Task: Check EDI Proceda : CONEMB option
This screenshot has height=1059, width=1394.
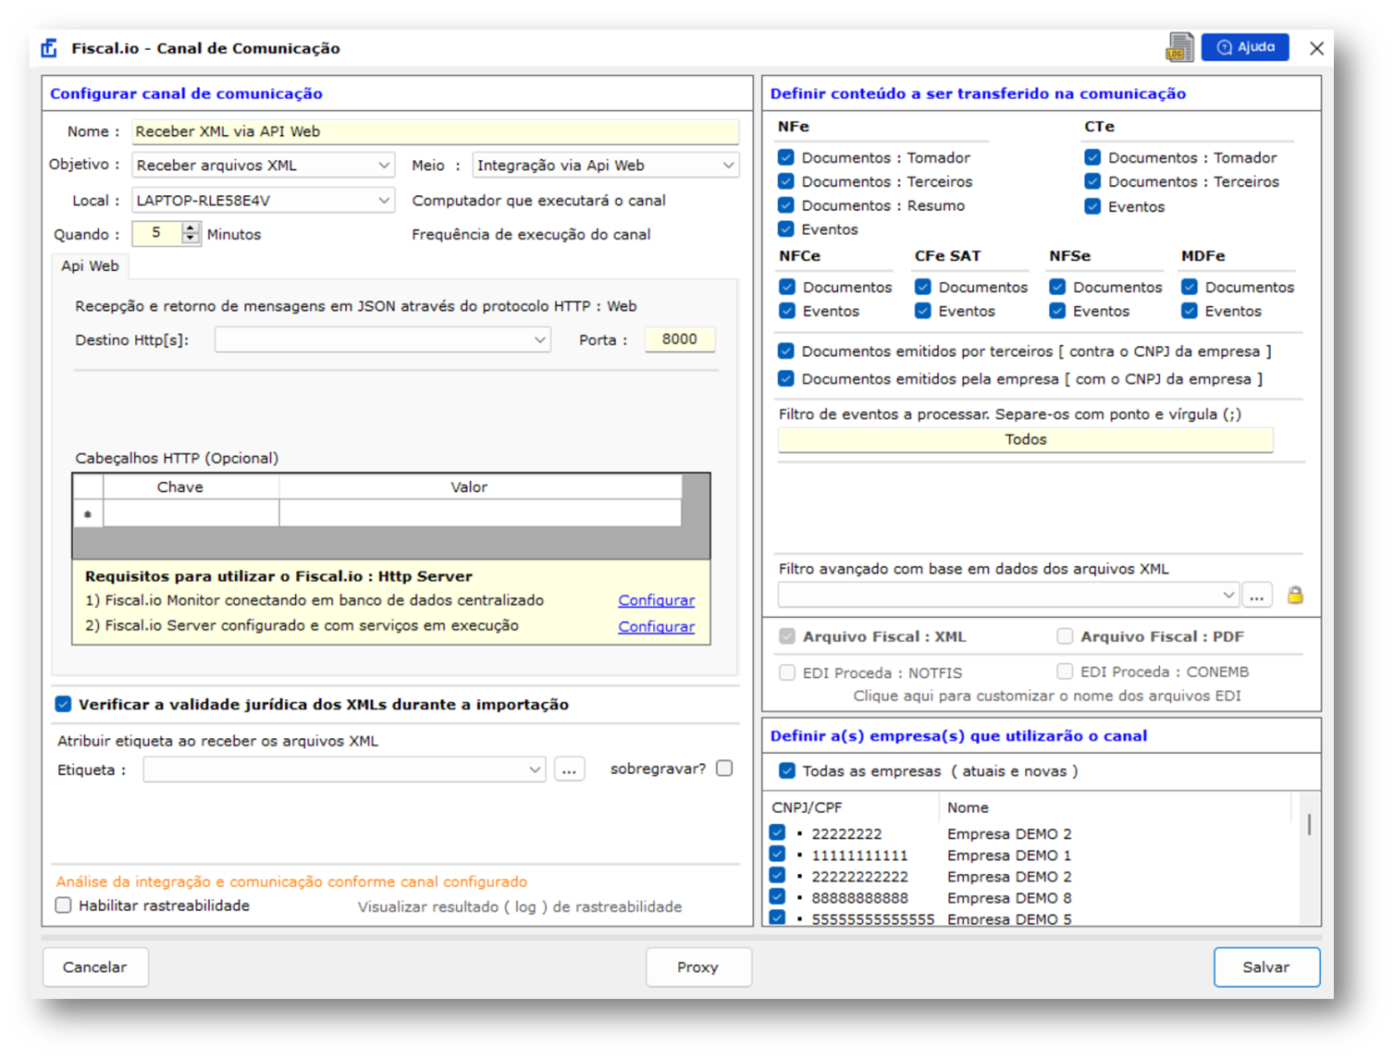Action: click(1065, 671)
